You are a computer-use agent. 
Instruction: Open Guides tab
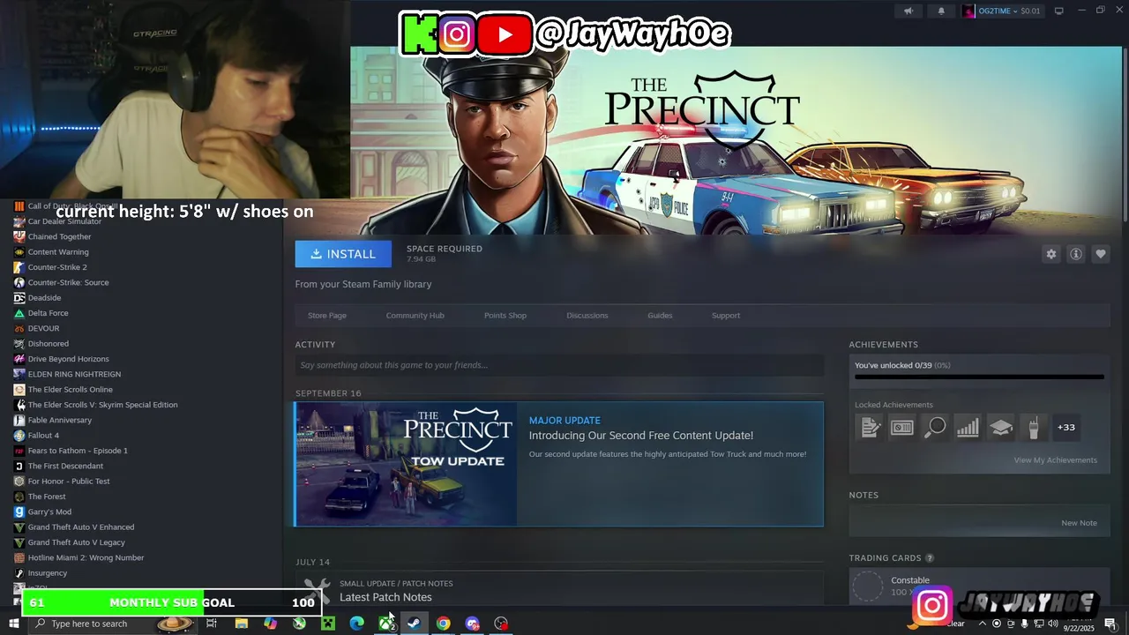click(660, 316)
